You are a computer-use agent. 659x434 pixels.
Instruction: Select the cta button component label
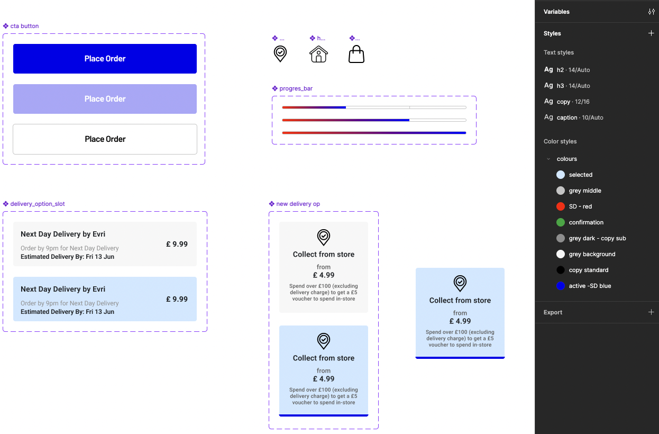pyautogui.click(x=24, y=26)
